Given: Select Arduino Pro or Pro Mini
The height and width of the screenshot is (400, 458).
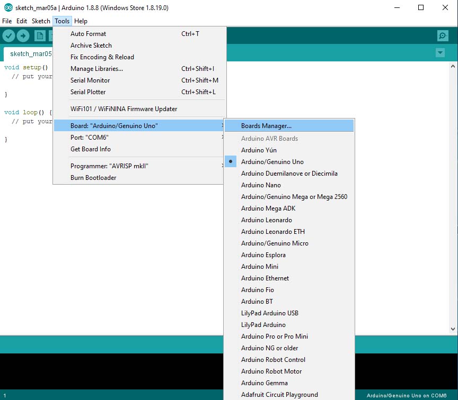Looking at the screenshot, I should (x=289, y=337).
